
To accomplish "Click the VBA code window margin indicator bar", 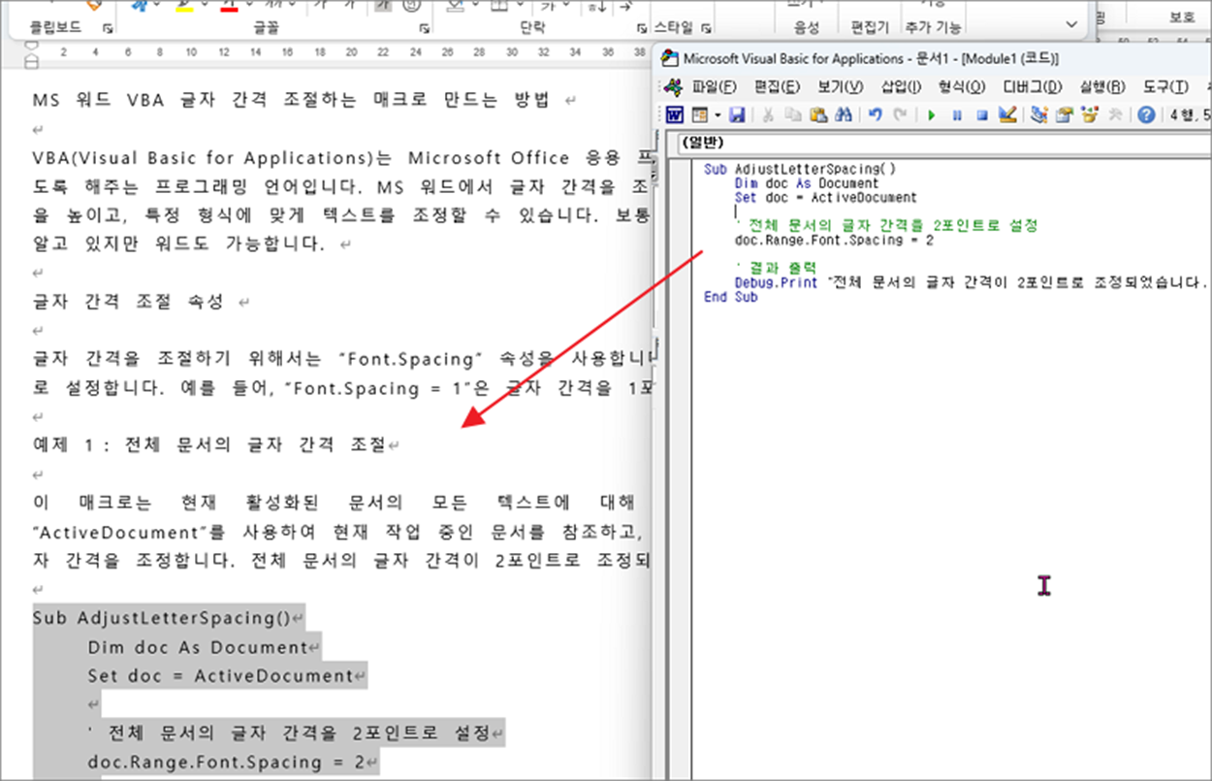I will (680, 470).
